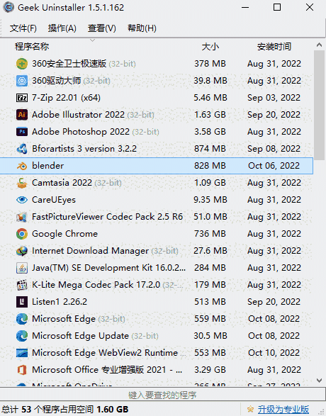Click the Oct 06, 2022 install date
This screenshot has width=326, height=416.
click(x=274, y=166)
